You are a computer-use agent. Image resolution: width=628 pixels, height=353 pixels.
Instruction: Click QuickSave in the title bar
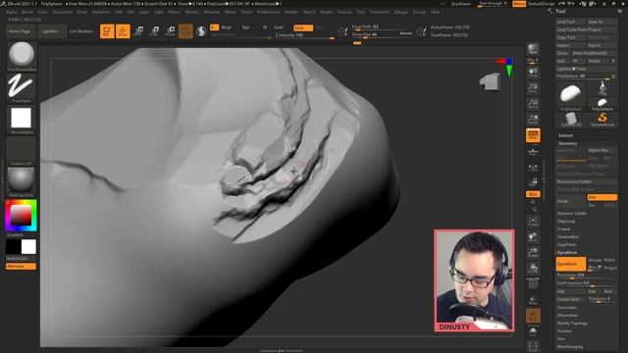click(460, 4)
